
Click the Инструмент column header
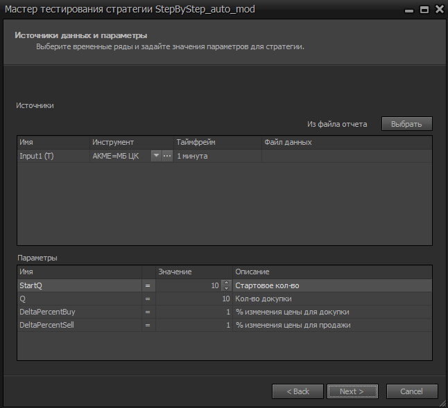click(132, 142)
